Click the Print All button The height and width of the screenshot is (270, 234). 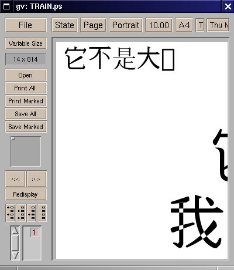coord(26,88)
